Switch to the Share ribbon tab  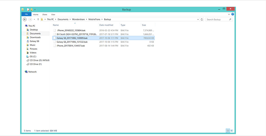(x=45, y=15)
